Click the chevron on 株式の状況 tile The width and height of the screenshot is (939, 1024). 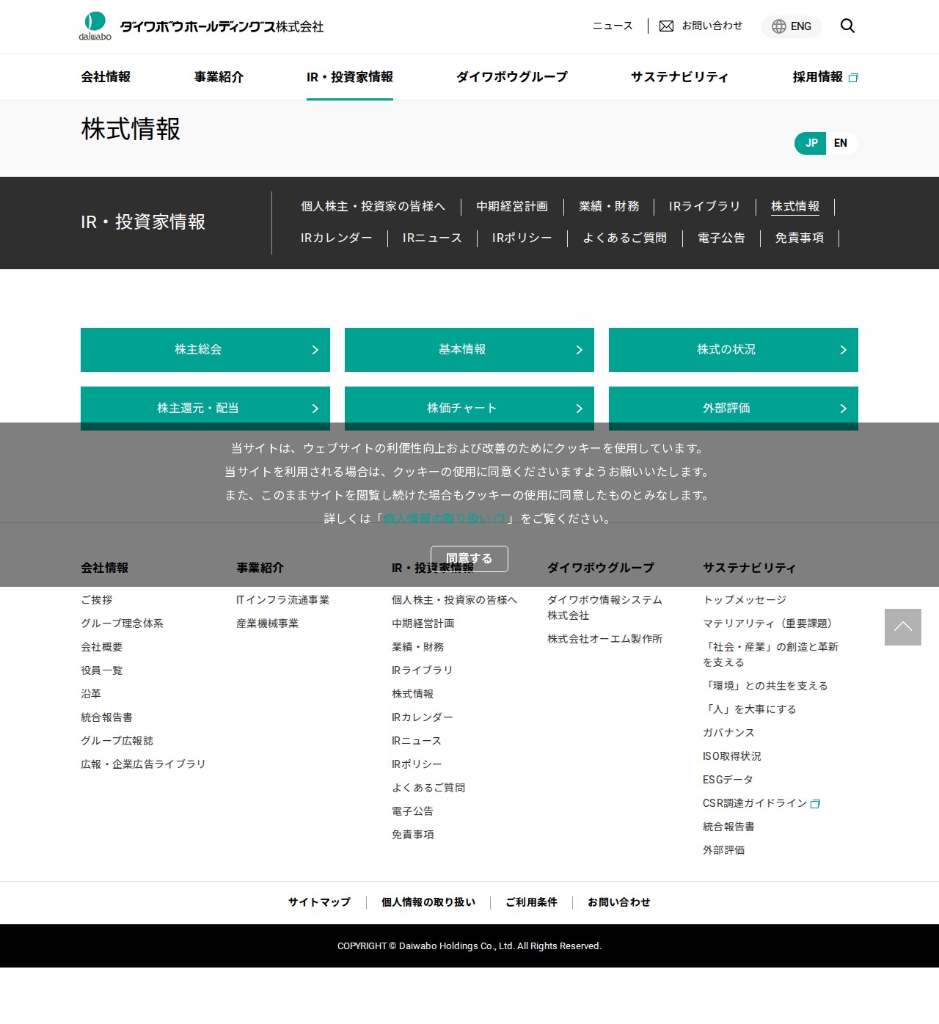(844, 350)
